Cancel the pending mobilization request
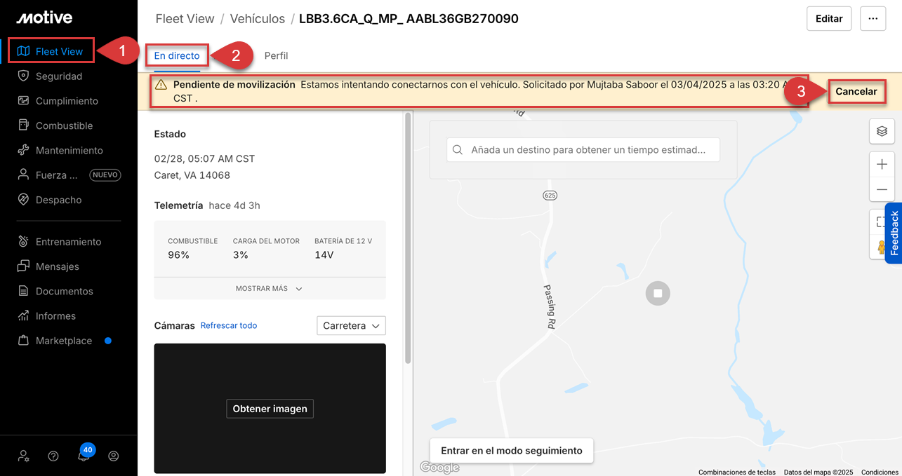This screenshot has width=902, height=476. pos(856,91)
